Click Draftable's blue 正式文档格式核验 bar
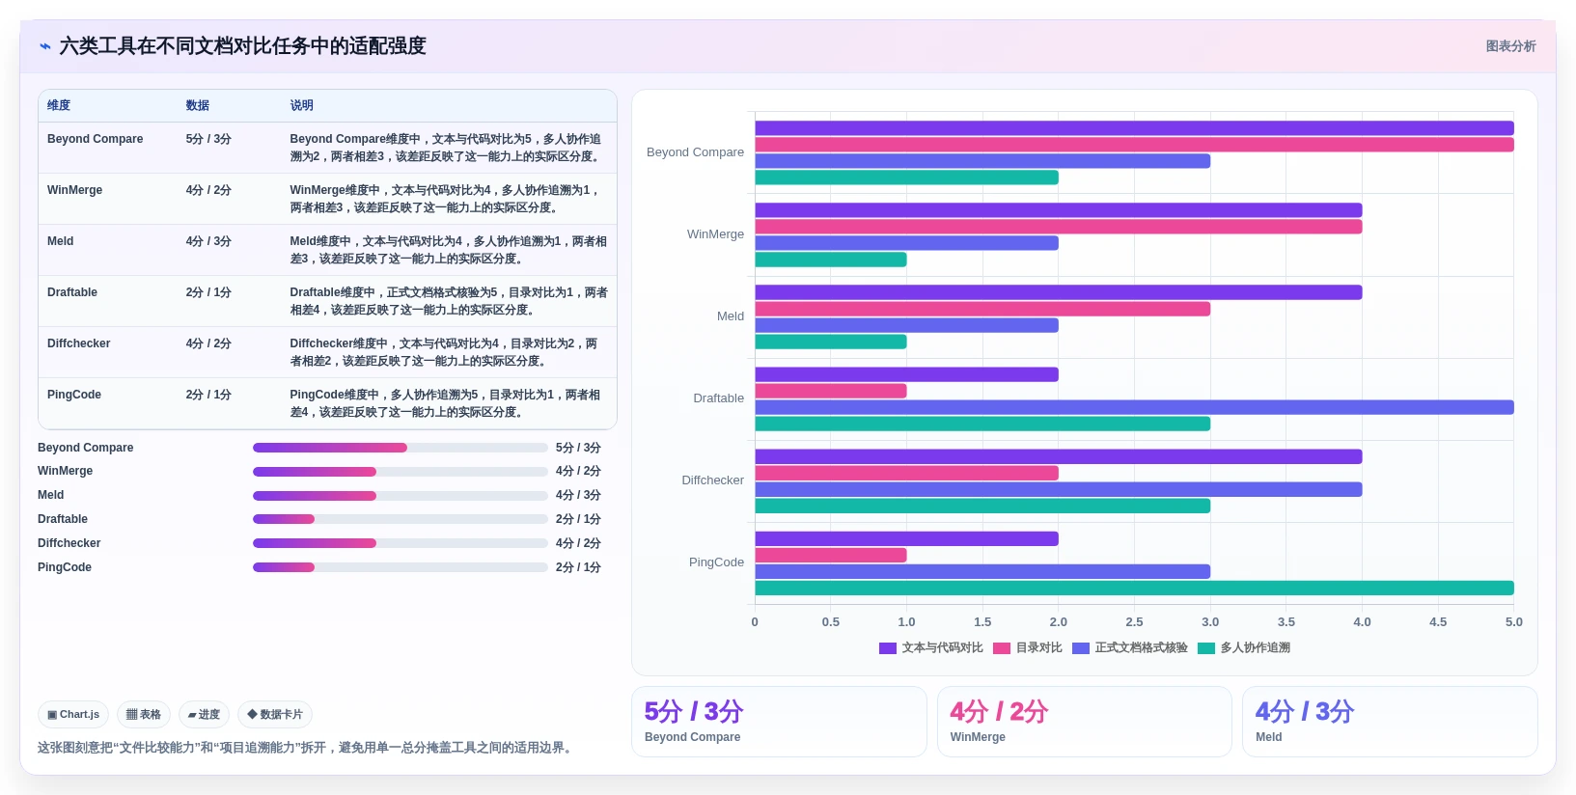 1134,407
